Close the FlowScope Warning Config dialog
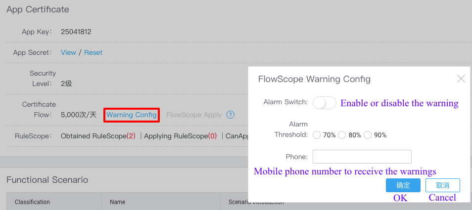This screenshot has width=472, height=210. 461,79
